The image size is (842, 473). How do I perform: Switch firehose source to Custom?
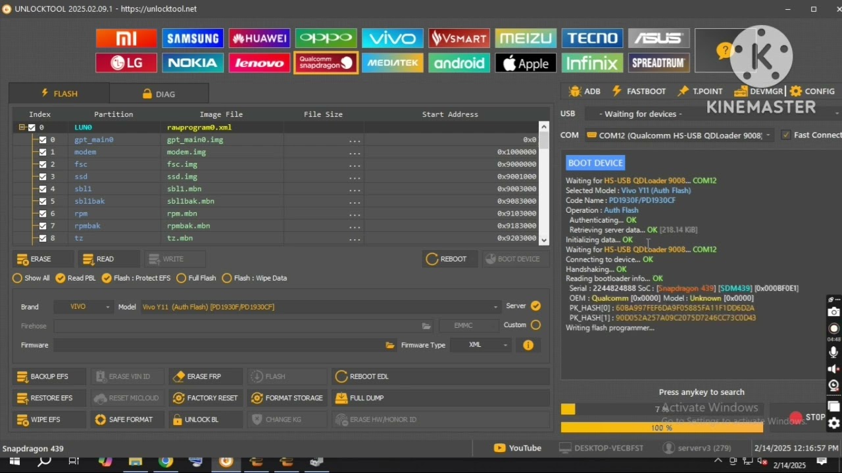click(535, 325)
